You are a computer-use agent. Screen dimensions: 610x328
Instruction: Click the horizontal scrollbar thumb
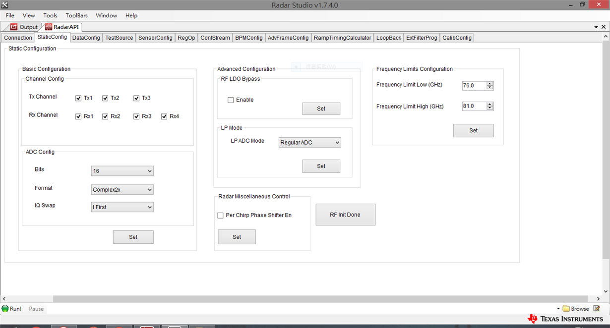coord(320,299)
